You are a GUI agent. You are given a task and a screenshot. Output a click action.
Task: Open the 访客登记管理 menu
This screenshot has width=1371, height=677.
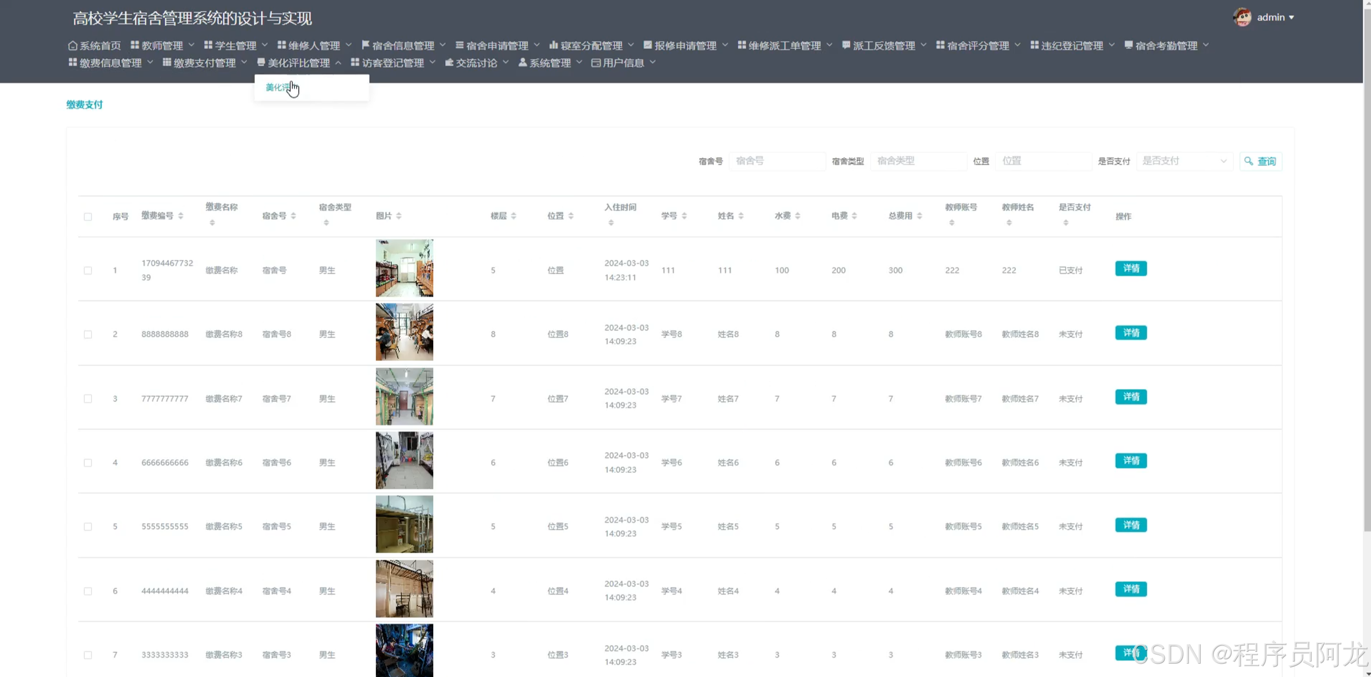[x=392, y=63]
